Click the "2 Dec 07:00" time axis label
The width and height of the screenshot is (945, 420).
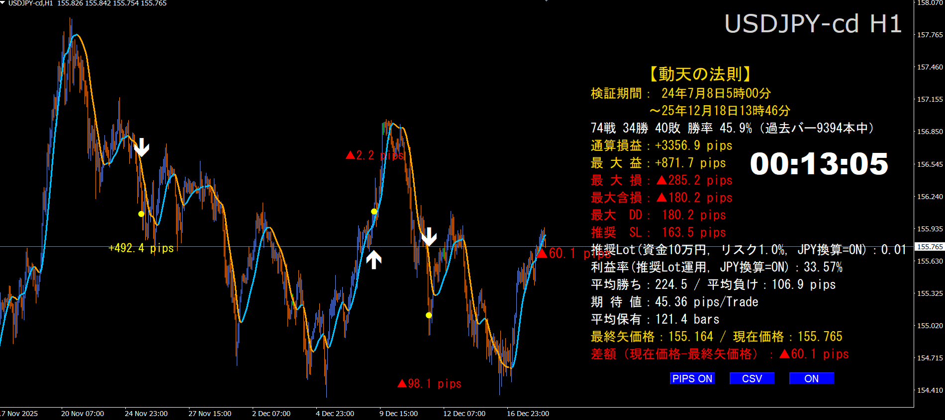click(272, 414)
